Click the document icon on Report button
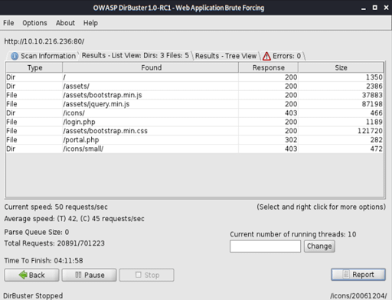The height and width of the screenshot is (300, 392). [x=346, y=274]
